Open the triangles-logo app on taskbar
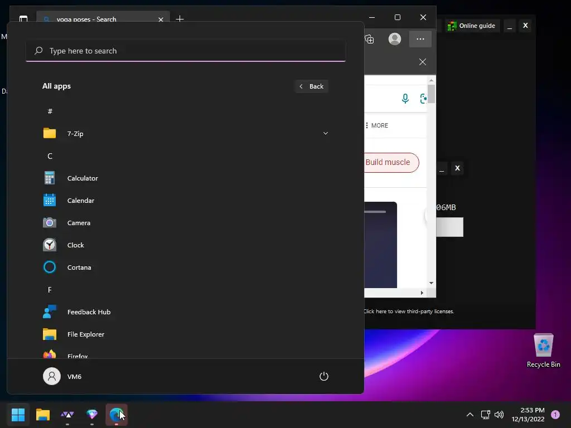Viewport: 571px width, 428px height. coord(67,415)
